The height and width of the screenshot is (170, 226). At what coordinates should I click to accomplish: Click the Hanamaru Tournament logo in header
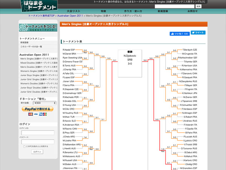pyautogui.click(x=39, y=6)
